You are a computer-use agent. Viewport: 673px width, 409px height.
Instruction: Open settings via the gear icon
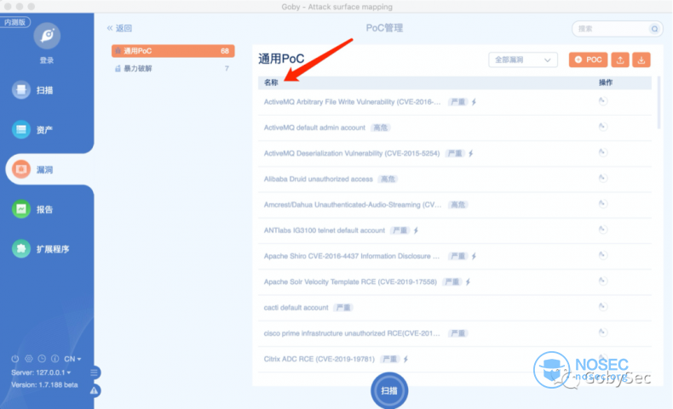click(29, 359)
